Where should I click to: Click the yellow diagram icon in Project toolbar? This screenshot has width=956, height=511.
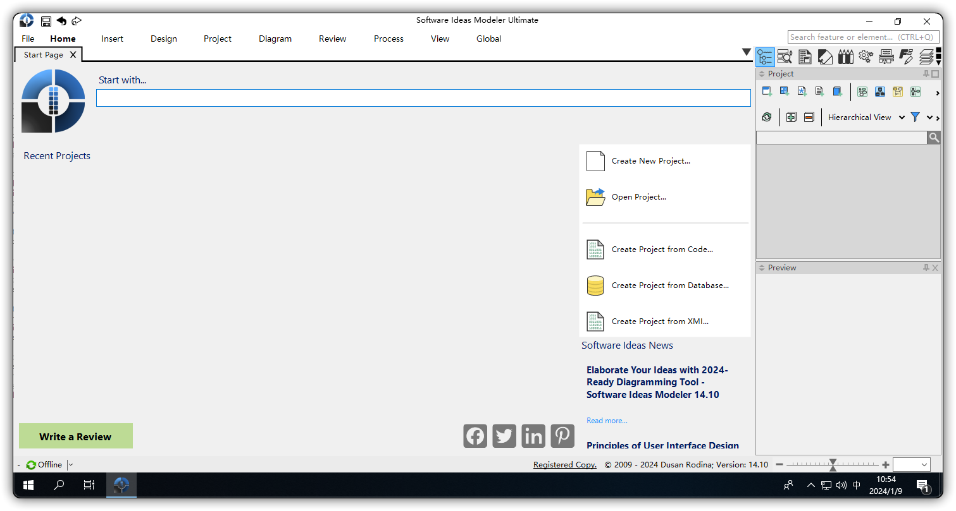pos(898,92)
